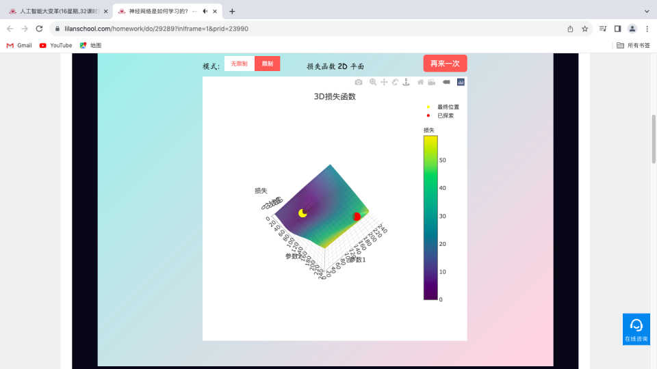Reset camera to last saved view

click(432, 83)
